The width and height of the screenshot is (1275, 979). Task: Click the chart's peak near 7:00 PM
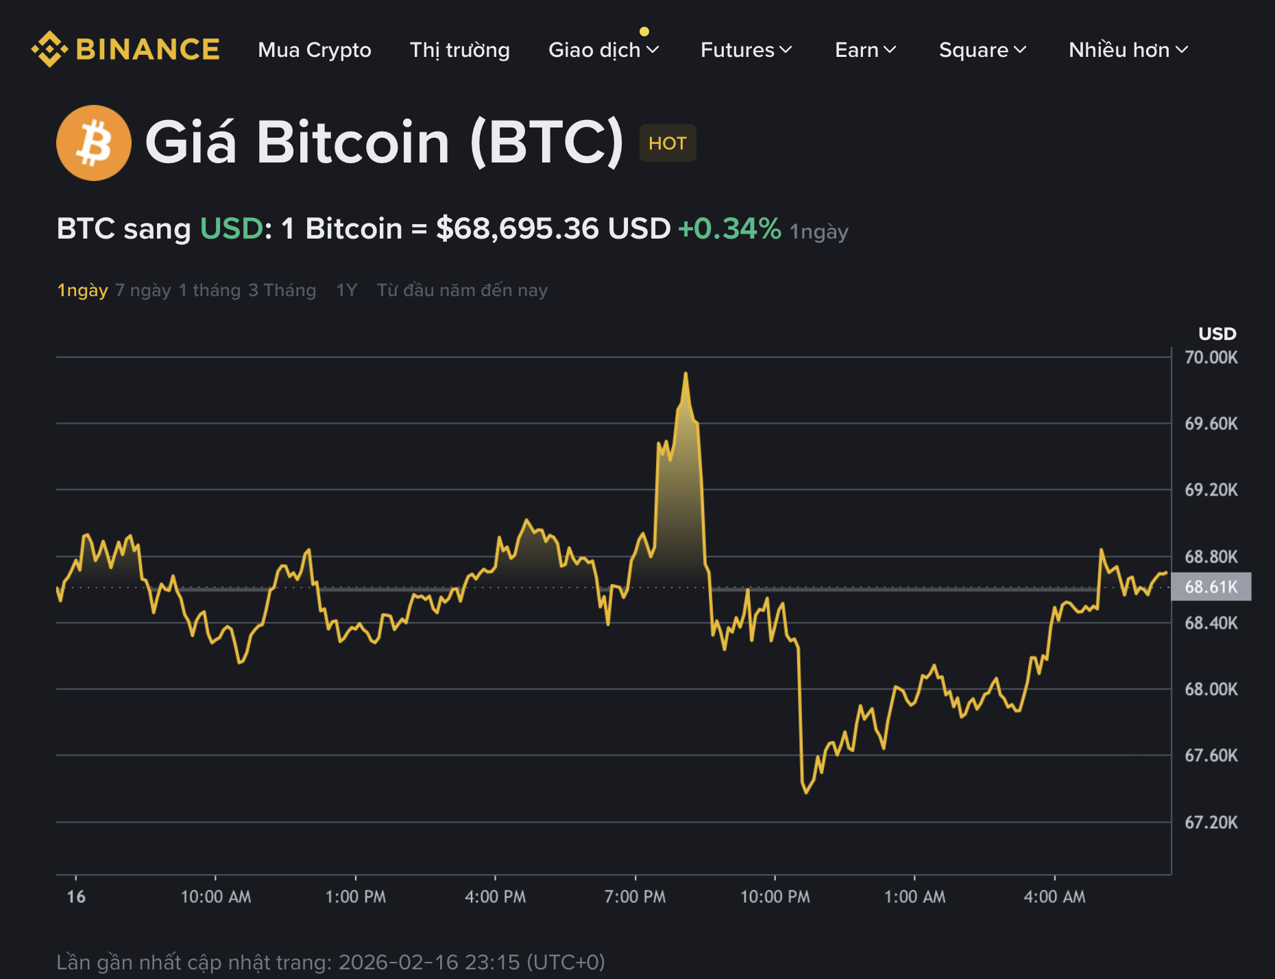pos(685,374)
